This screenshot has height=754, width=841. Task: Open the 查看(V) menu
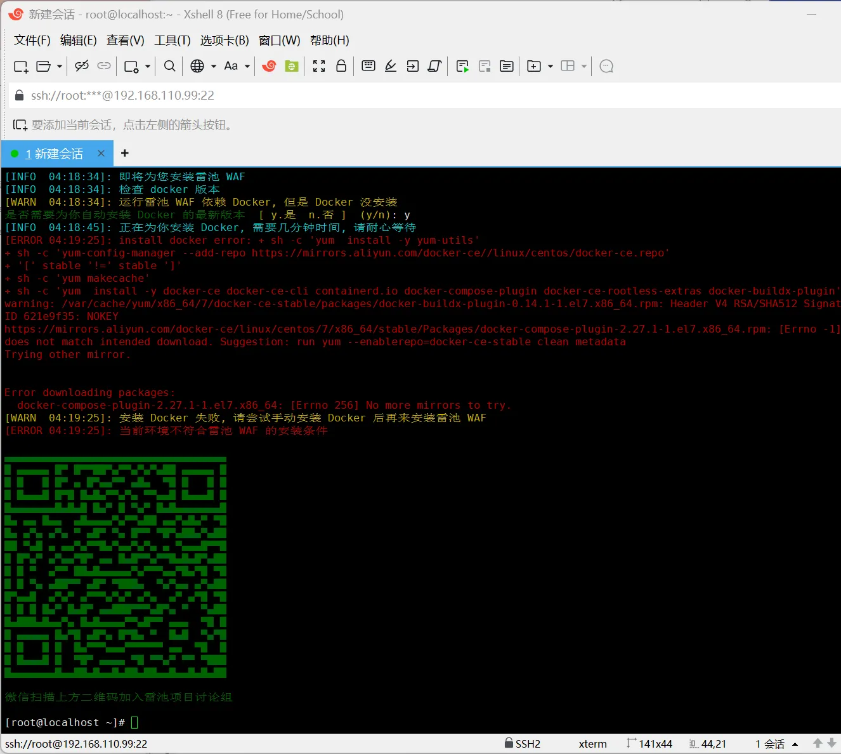click(126, 41)
